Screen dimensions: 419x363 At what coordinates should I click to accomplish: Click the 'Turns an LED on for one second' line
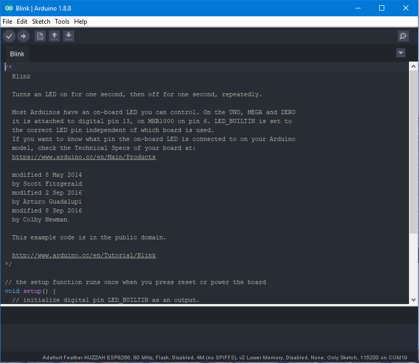coord(137,94)
